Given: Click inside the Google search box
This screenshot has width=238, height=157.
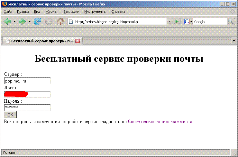Looking at the screenshot, I should coord(210,22).
